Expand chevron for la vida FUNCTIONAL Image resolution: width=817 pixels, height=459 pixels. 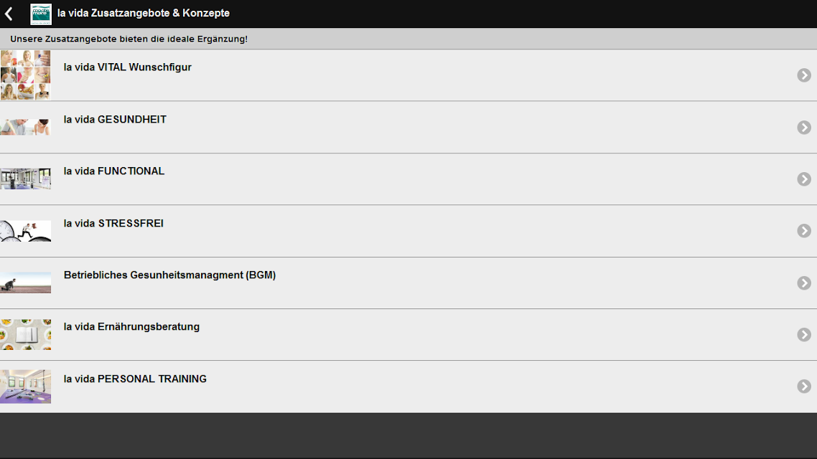tap(804, 179)
